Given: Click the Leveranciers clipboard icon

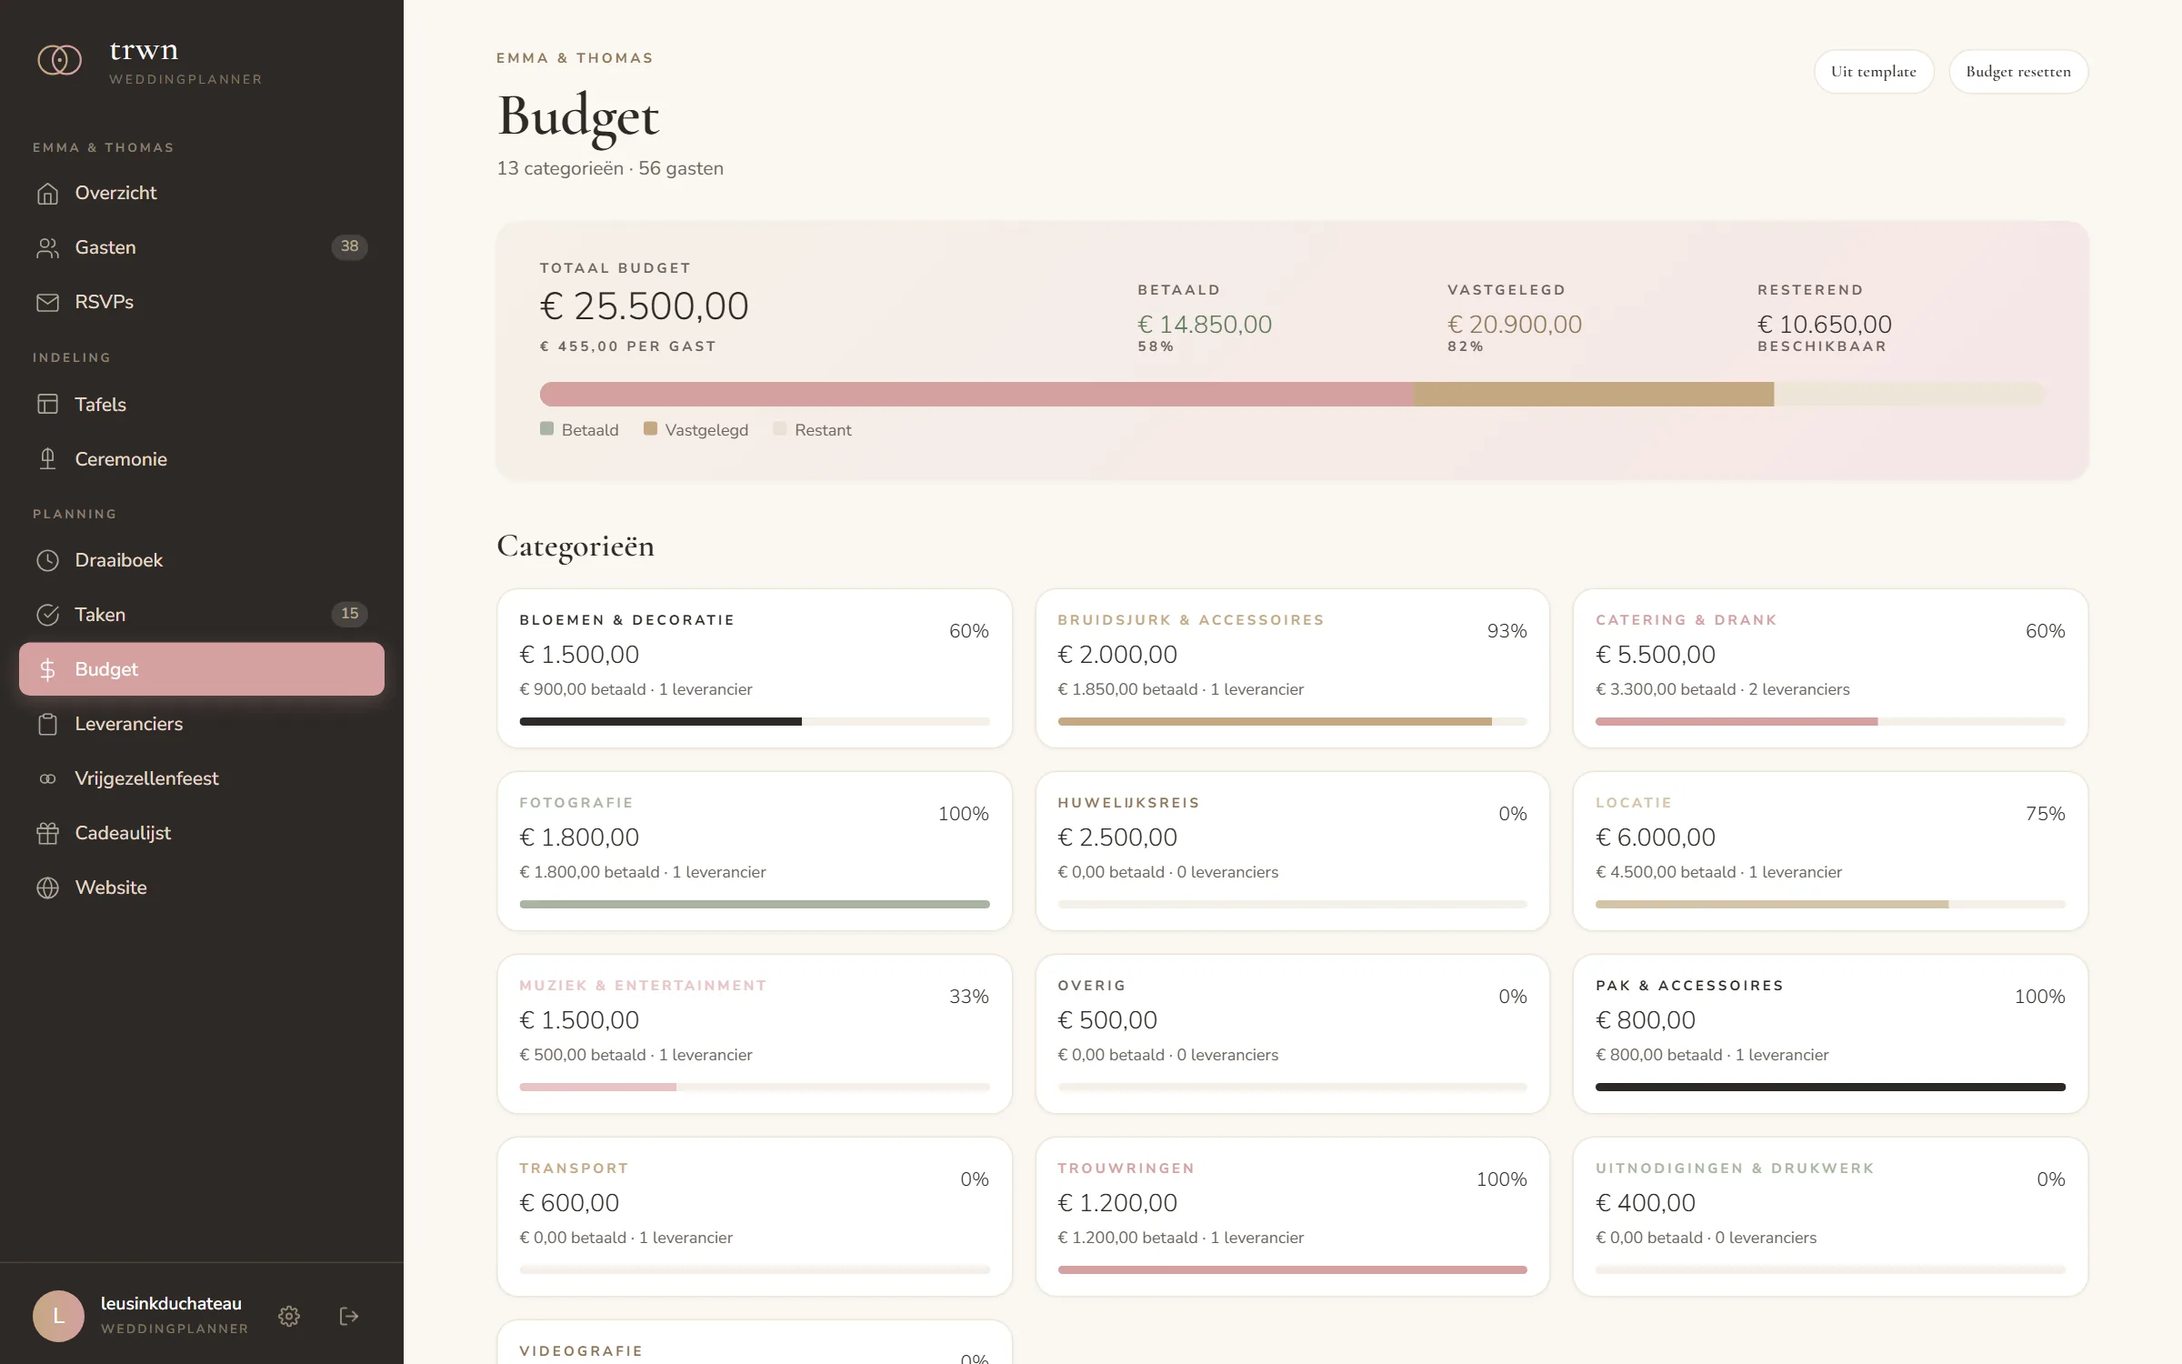Looking at the screenshot, I should pyautogui.click(x=47, y=724).
